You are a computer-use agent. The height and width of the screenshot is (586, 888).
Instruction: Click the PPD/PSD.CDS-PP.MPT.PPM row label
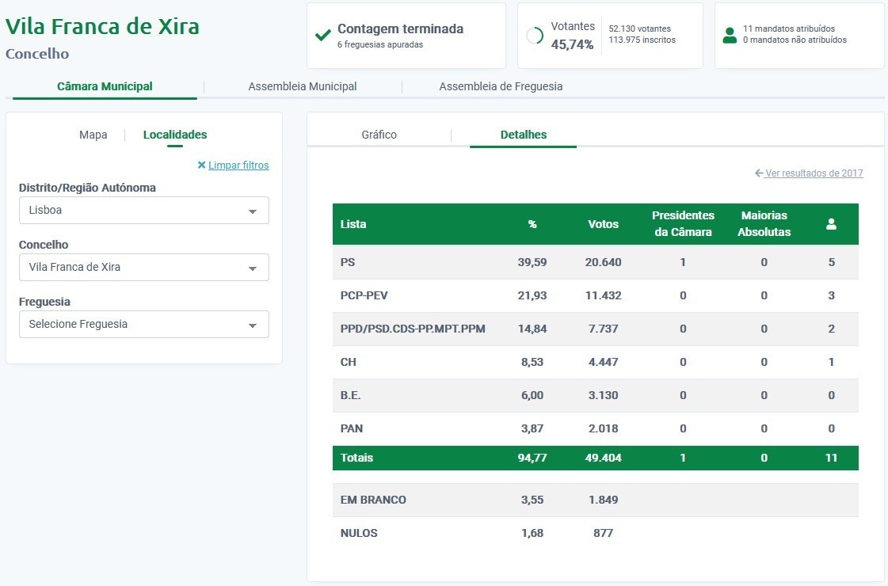pyautogui.click(x=412, y=329)
